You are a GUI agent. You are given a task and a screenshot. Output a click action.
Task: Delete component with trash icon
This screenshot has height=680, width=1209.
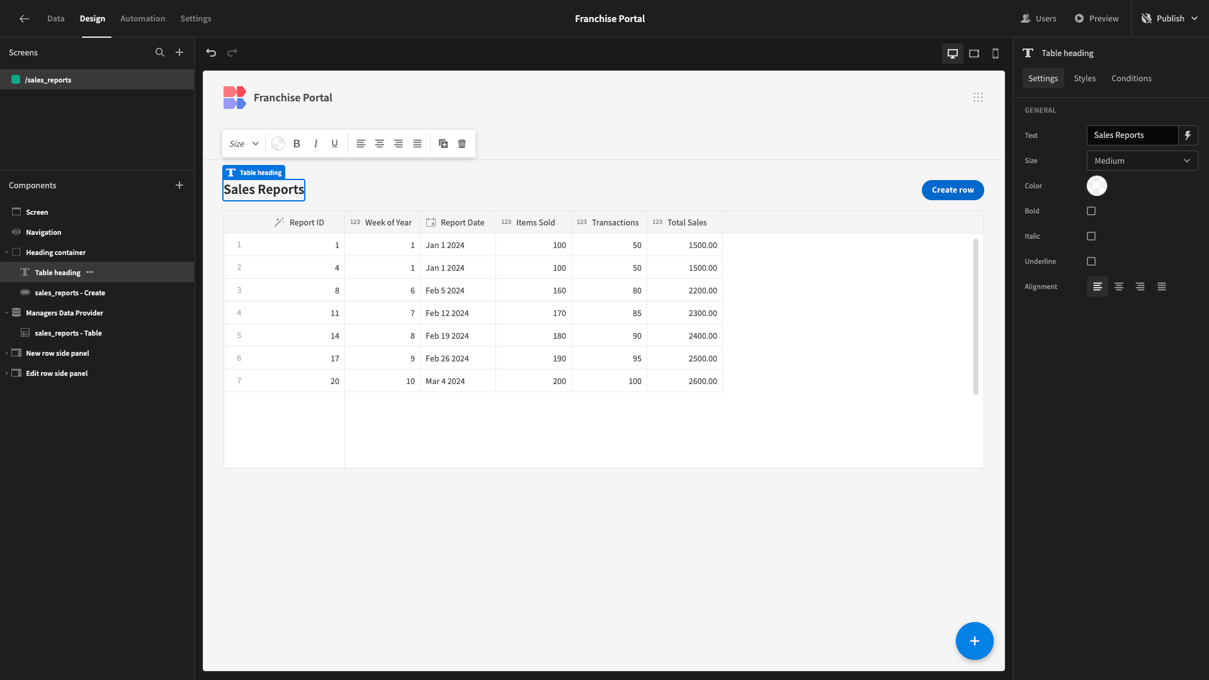(x=462, y=144)
